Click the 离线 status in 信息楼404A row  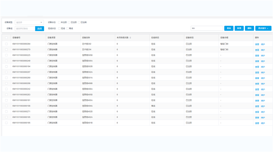pos(153,106)
